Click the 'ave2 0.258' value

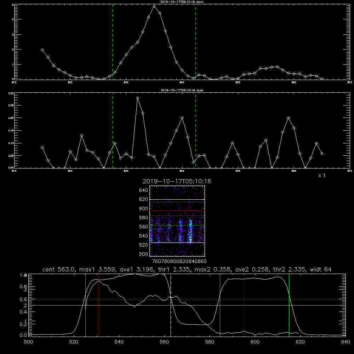252,269
